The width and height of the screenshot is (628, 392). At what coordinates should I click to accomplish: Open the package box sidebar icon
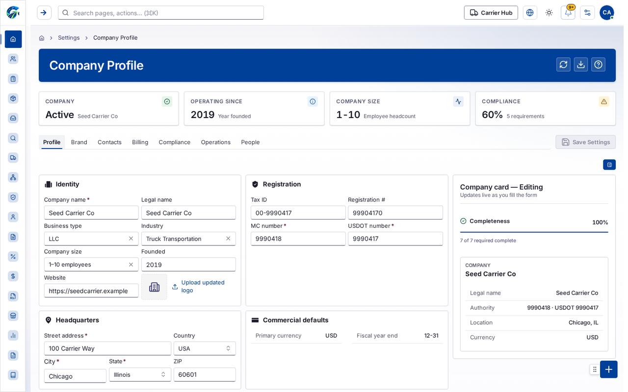click(13, 98)
